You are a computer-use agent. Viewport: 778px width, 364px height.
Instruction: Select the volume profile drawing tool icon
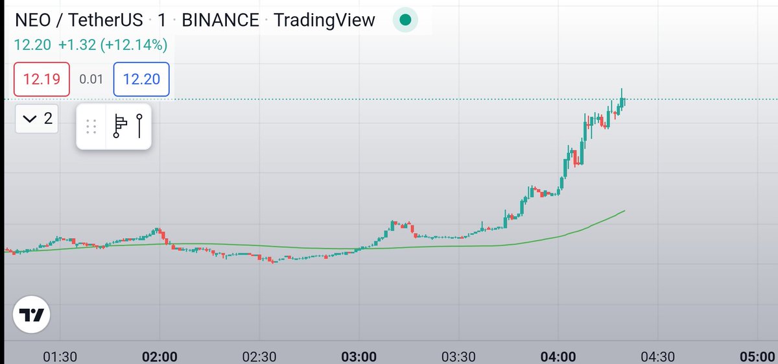(x=120, y=126)
